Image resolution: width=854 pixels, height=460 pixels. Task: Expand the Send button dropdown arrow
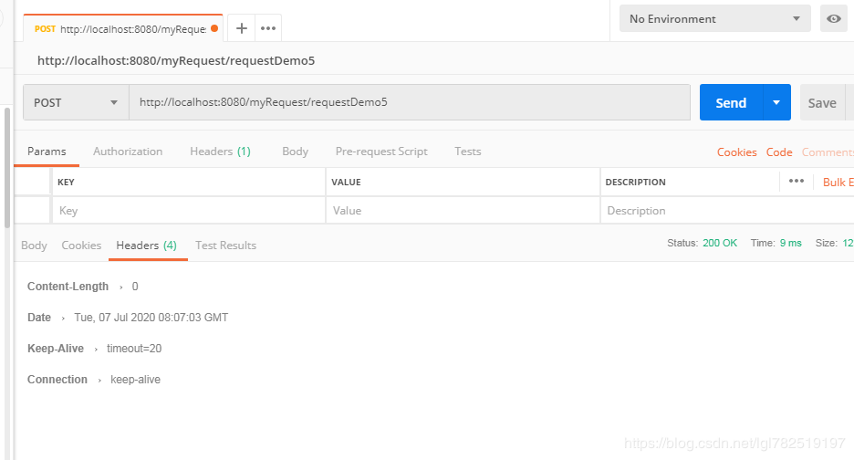pos(776,102)
